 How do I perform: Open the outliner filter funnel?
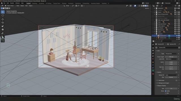(175, 6)
